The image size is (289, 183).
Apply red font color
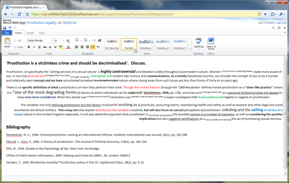tap(68, 47)
